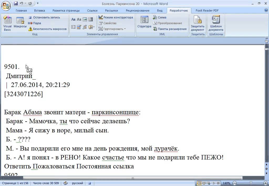Insert a drop-down list content control
The width and height of the screenshot is (269, 186).
point(73,27)
